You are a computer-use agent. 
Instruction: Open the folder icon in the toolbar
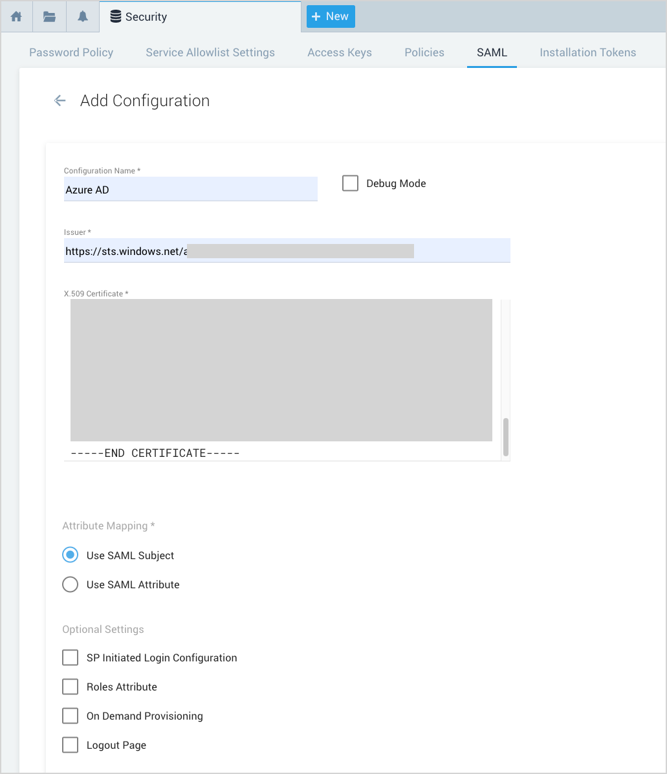49,16
